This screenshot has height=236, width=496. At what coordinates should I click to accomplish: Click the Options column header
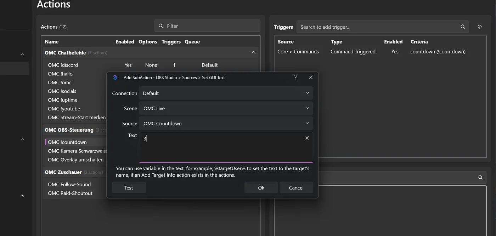[x=148, y=42]
